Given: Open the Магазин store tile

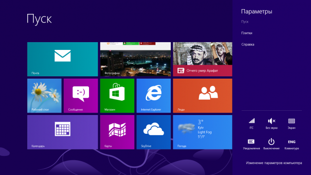Looking at the screenshot, I should 117,96.
